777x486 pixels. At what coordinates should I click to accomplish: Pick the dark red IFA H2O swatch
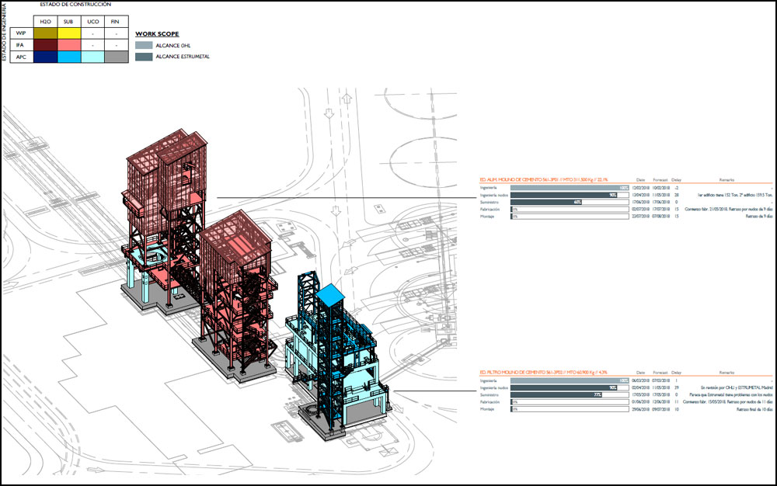pyautogui.click(x=44, y=45)
